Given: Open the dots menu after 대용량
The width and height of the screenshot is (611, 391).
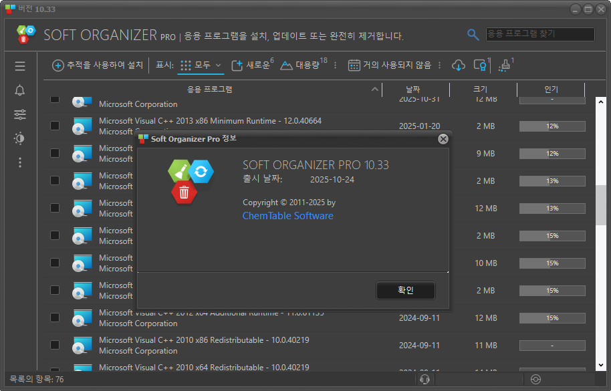Looking at the screenshot, I should tap(335, 65).
